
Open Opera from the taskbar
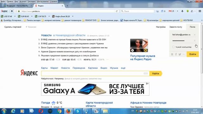point(41,111)
